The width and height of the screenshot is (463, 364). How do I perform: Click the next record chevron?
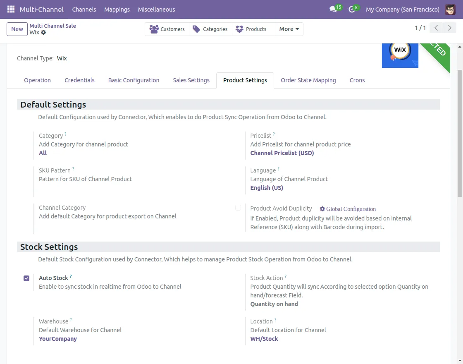450,28
